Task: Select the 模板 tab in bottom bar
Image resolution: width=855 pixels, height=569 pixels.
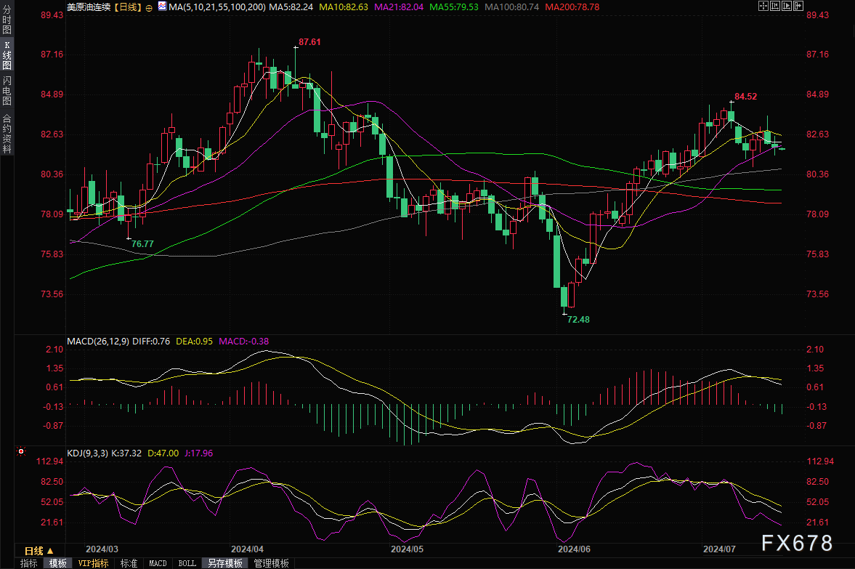Action: click(x=58, y=563)
